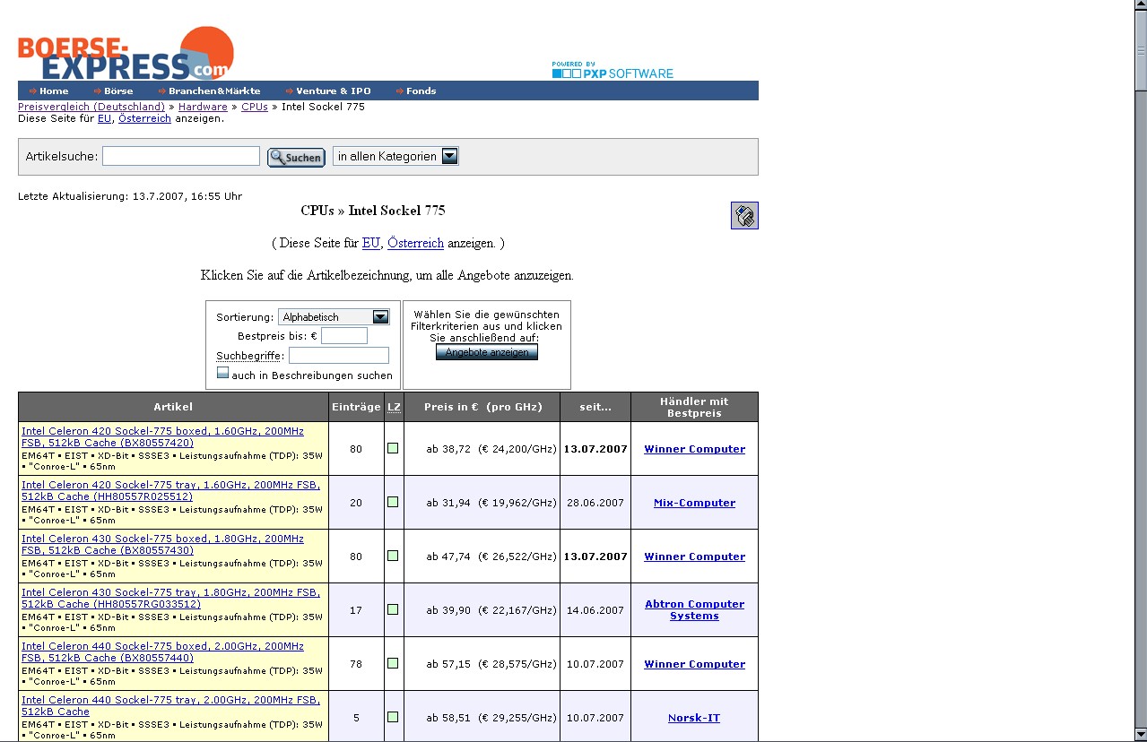The width and height of the screenshot is (1147, 742).
Task: Click the 'Angebote anzeigen' button
Action: 487,352
